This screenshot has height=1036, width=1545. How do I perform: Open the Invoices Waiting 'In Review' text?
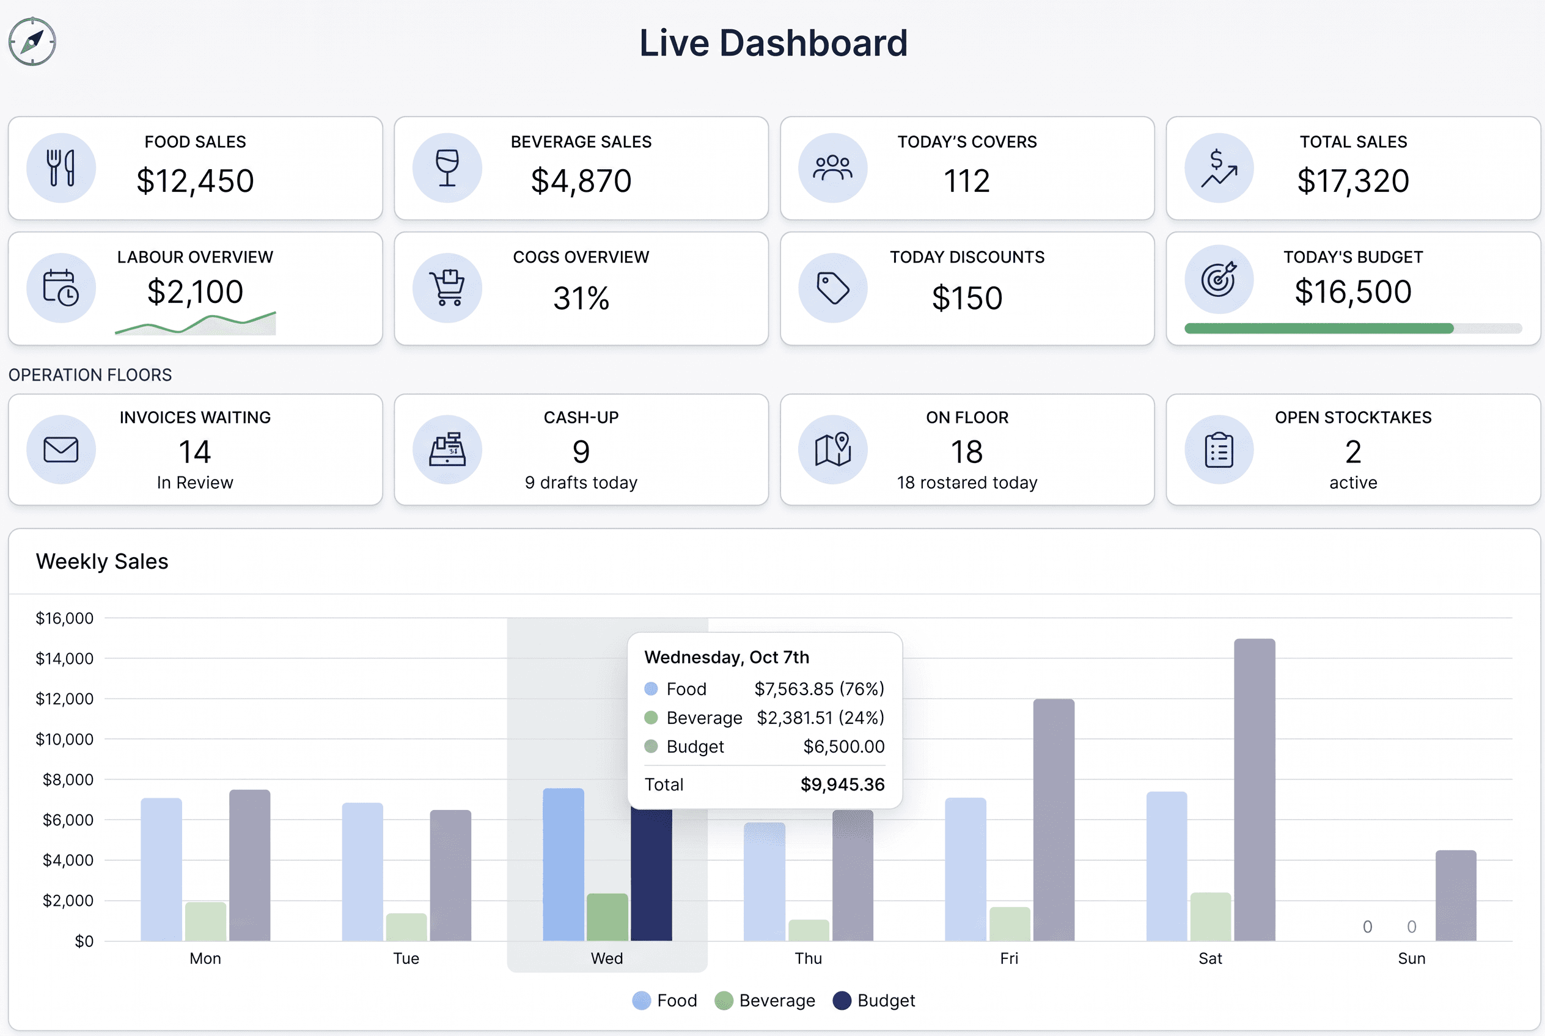click(195, 483)
